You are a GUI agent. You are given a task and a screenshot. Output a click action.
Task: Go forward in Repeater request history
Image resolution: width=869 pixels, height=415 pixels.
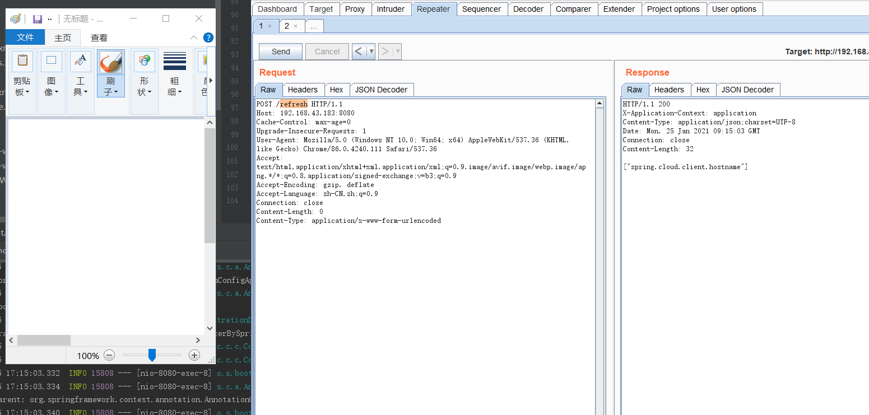(x=385, y=52)
